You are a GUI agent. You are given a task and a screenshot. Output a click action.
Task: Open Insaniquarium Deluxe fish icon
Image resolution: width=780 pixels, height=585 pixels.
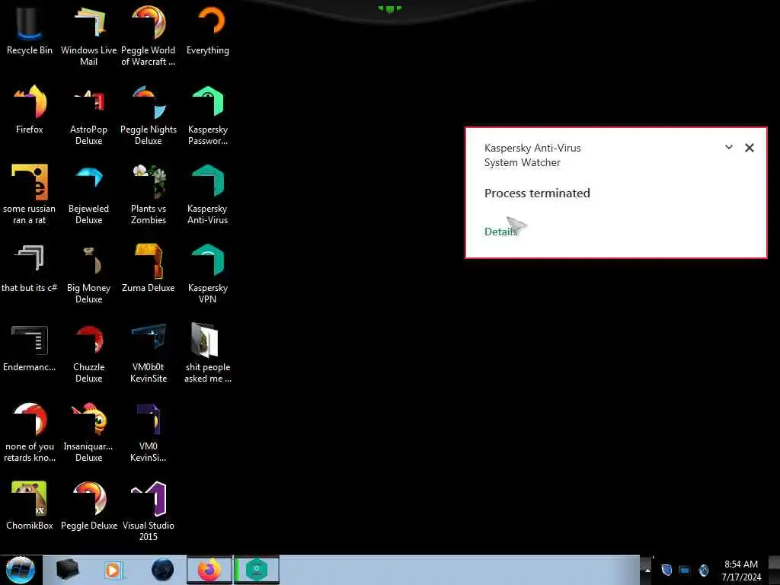click(88, 433)
